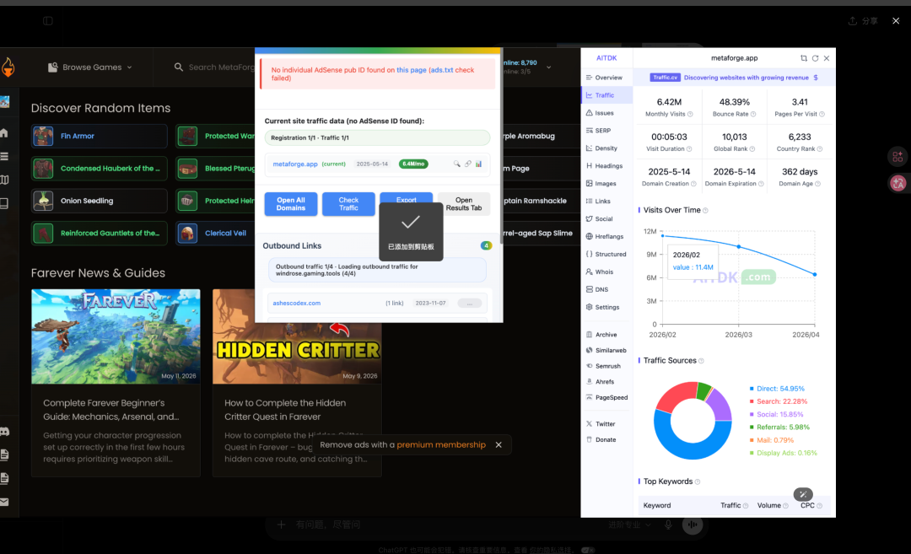
Task: Click the Global Rank help icon
Action: [752, 149]
